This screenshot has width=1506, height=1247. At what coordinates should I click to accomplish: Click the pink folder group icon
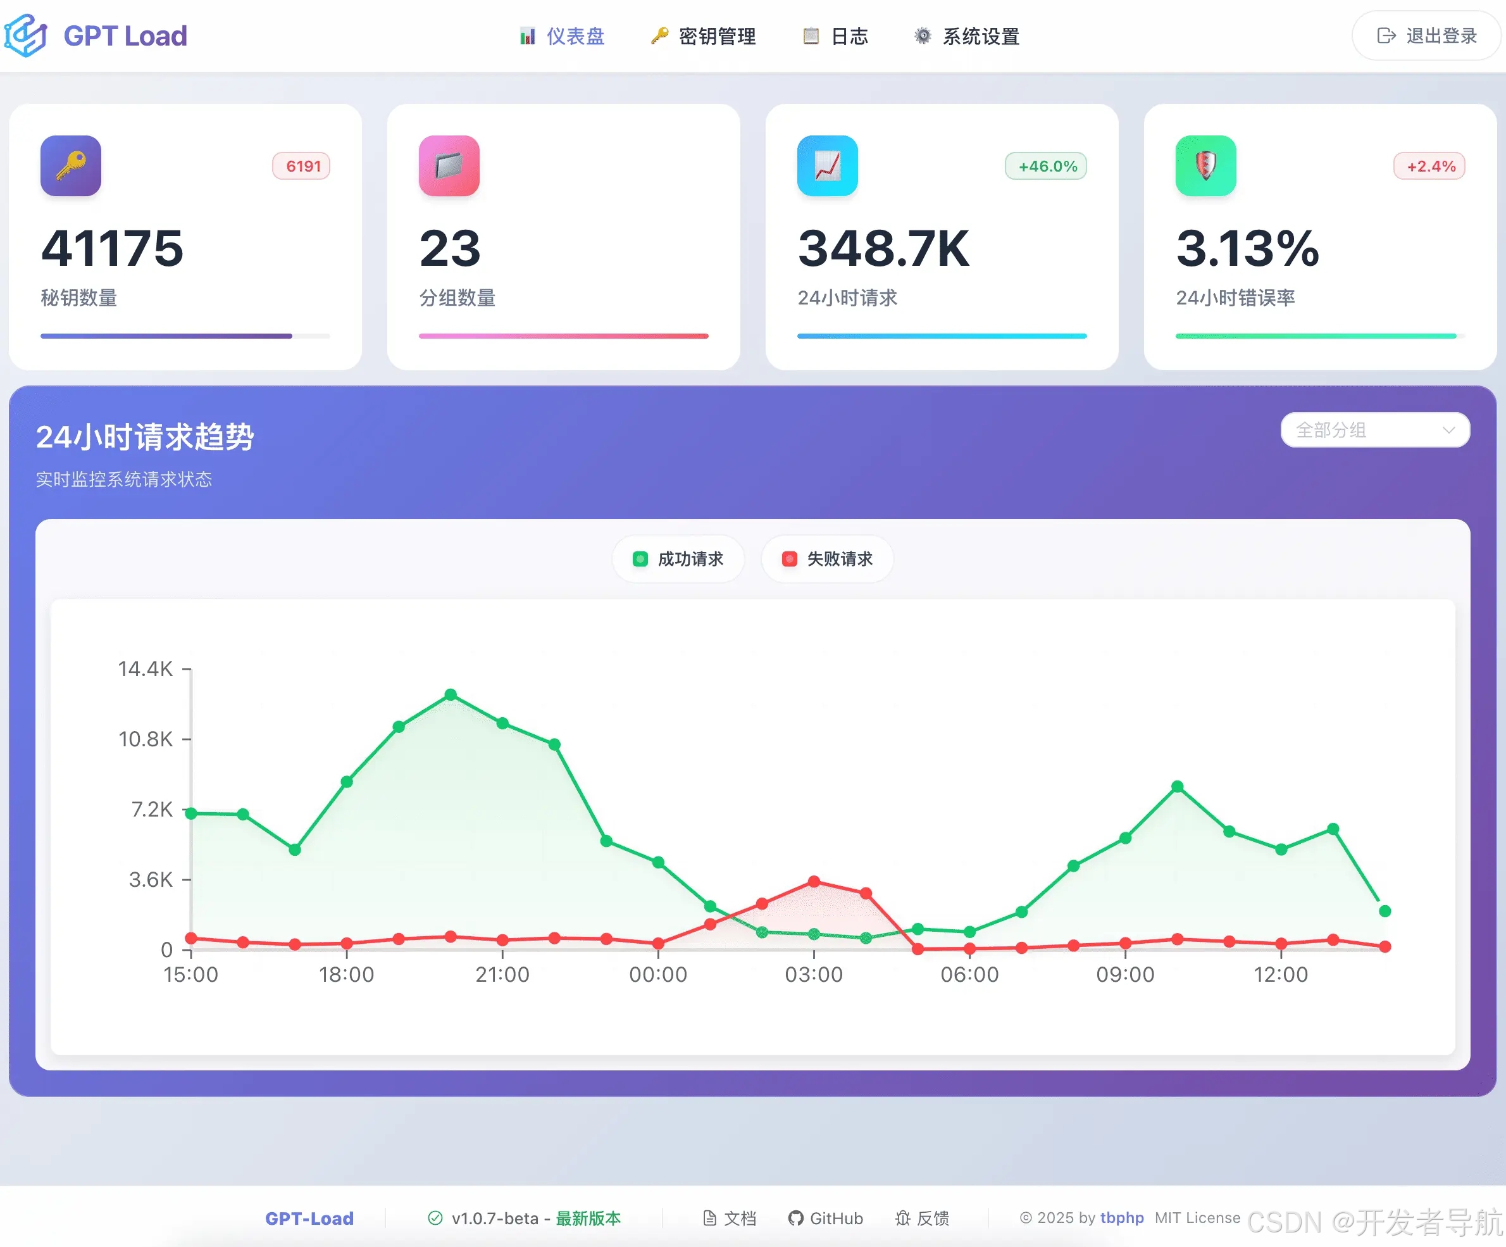449,166
